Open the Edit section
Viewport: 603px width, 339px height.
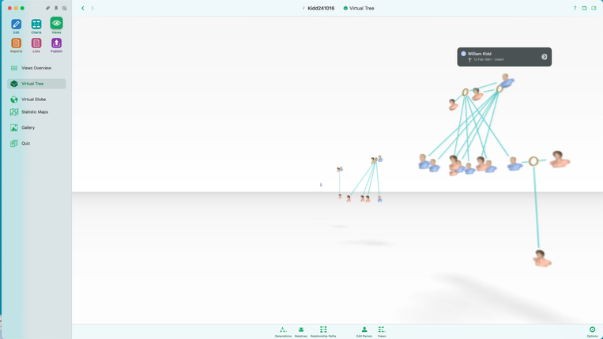coord(16,26)
